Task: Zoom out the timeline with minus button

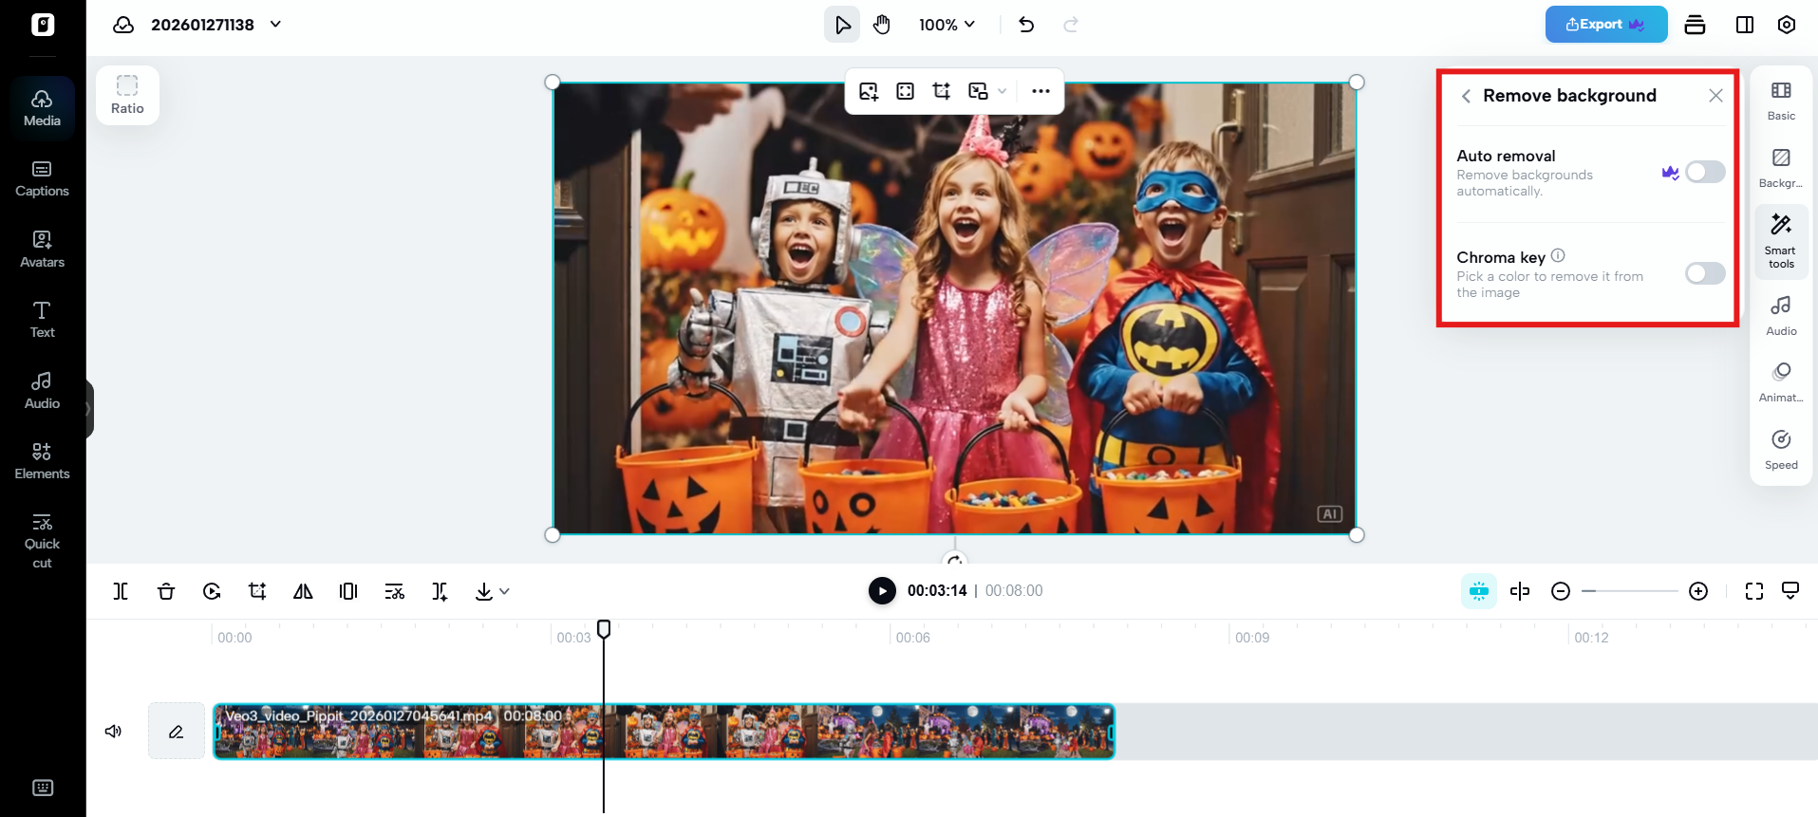Action: [1561, 591]
